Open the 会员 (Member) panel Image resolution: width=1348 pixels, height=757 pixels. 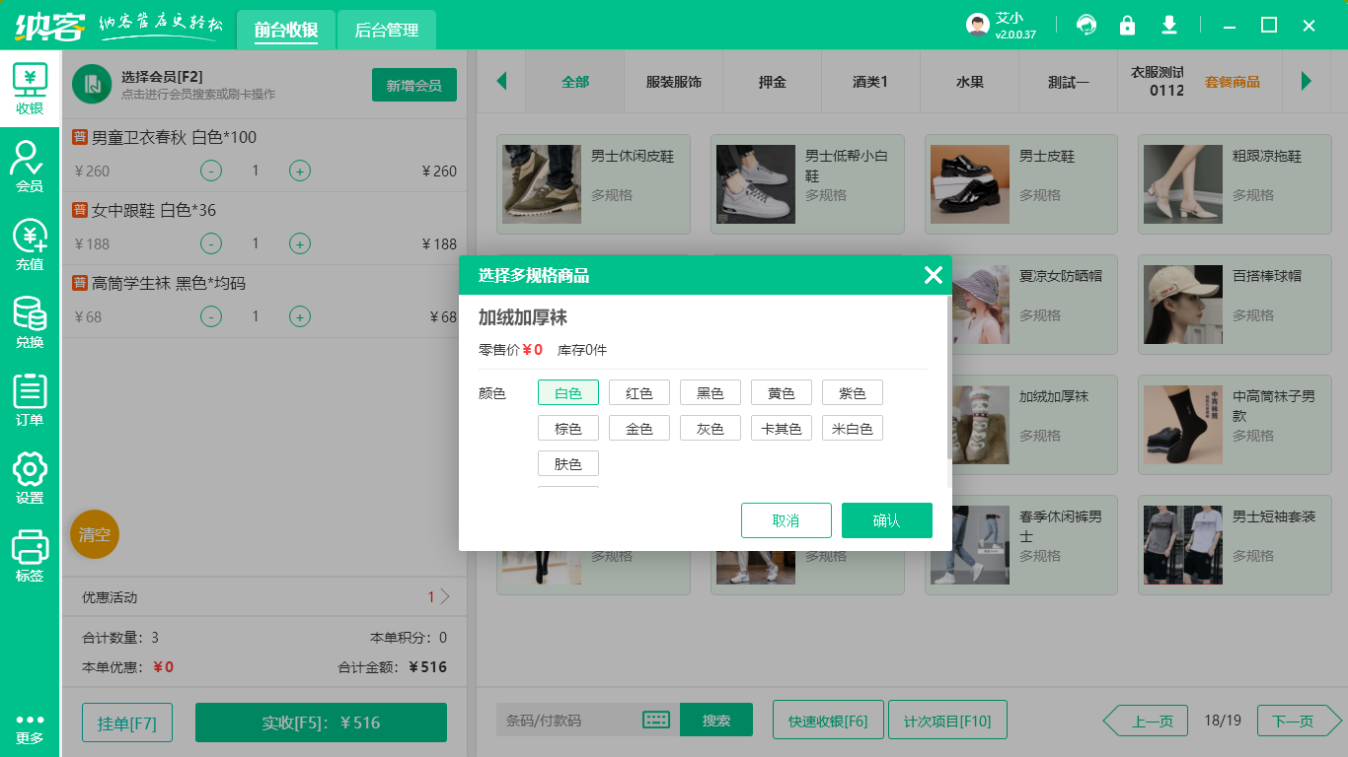[x=30, y=168]
